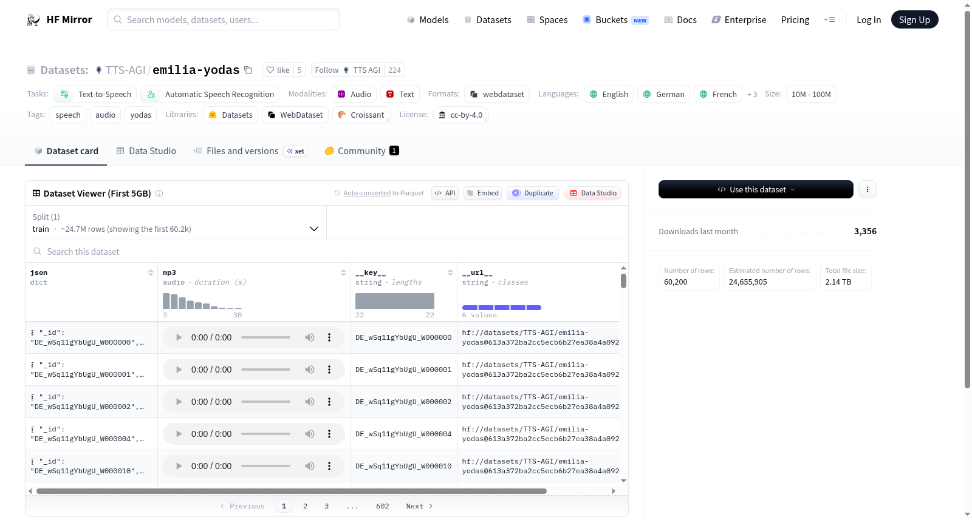Click the HF Mirror logo icon

point(33,20)
